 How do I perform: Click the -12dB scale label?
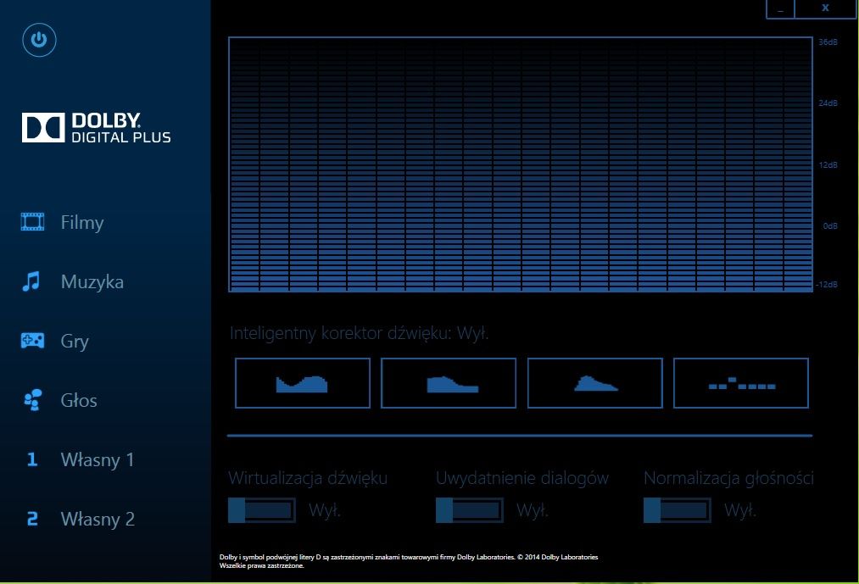pos(827,284)
